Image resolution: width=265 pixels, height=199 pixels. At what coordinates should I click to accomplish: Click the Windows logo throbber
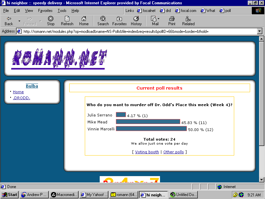[x=258, y=11]
